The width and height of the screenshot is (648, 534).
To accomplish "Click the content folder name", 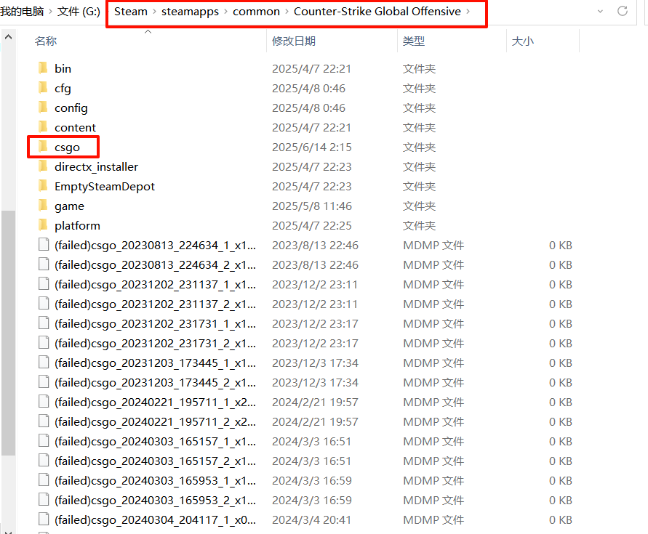I will coord(75,128).
